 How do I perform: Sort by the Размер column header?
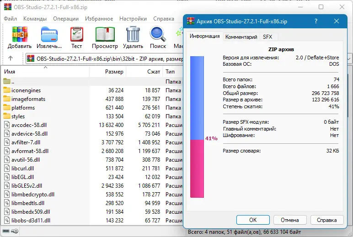pos(108,72)
